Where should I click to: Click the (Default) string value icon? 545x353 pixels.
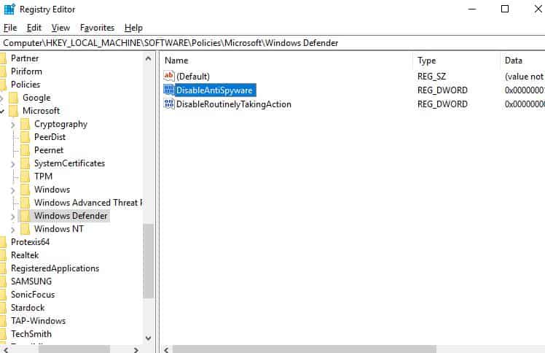pos(170,77)
